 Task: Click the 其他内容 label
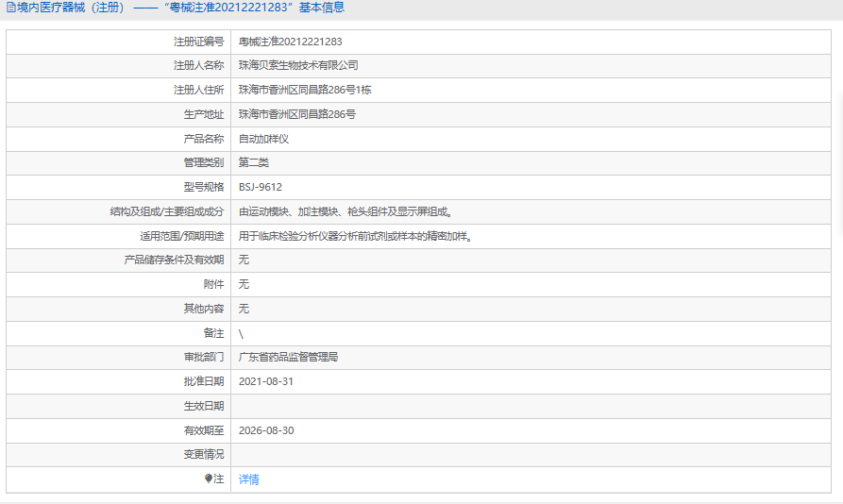[x=204, y=309]
